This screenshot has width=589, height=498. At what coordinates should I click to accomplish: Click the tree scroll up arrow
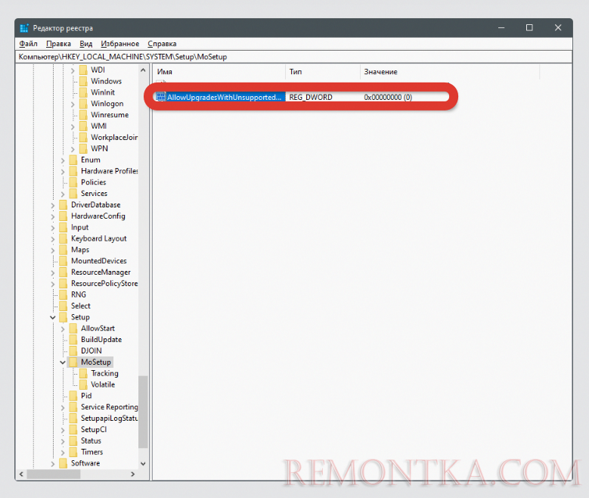[143, 70]
